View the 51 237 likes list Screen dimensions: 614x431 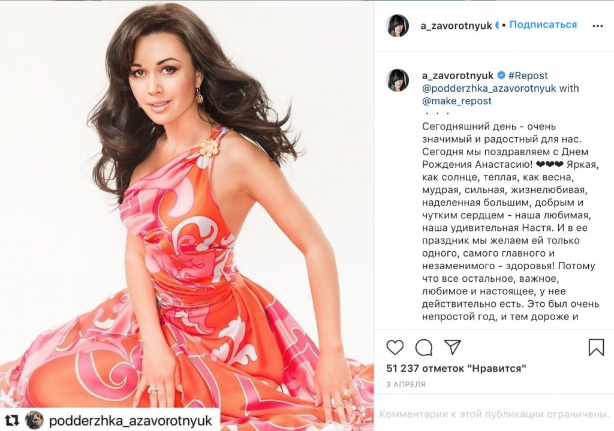(456, 369)
